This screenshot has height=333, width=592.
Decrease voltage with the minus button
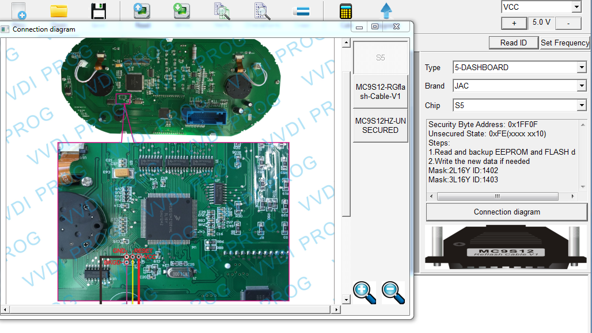click(568, 24)
